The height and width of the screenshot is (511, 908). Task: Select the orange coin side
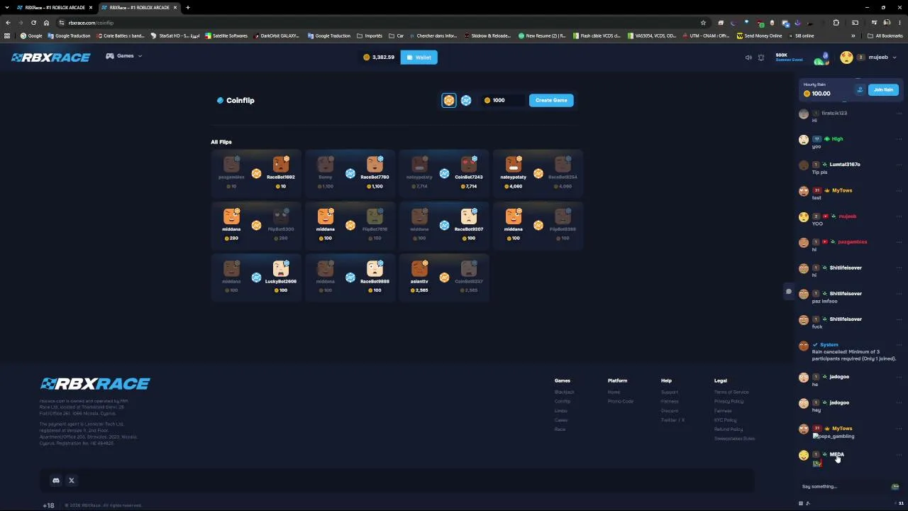(x=449, y=101)
